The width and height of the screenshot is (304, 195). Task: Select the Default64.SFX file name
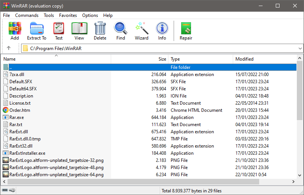click(x=23, y=89)
